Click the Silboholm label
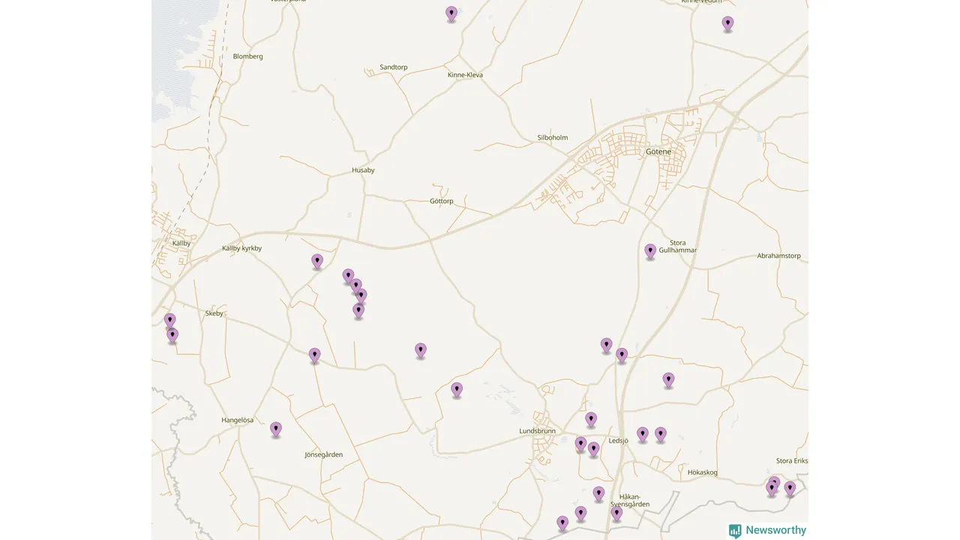Viewport: 960px width, 540px height. click(x=553, y=138)
